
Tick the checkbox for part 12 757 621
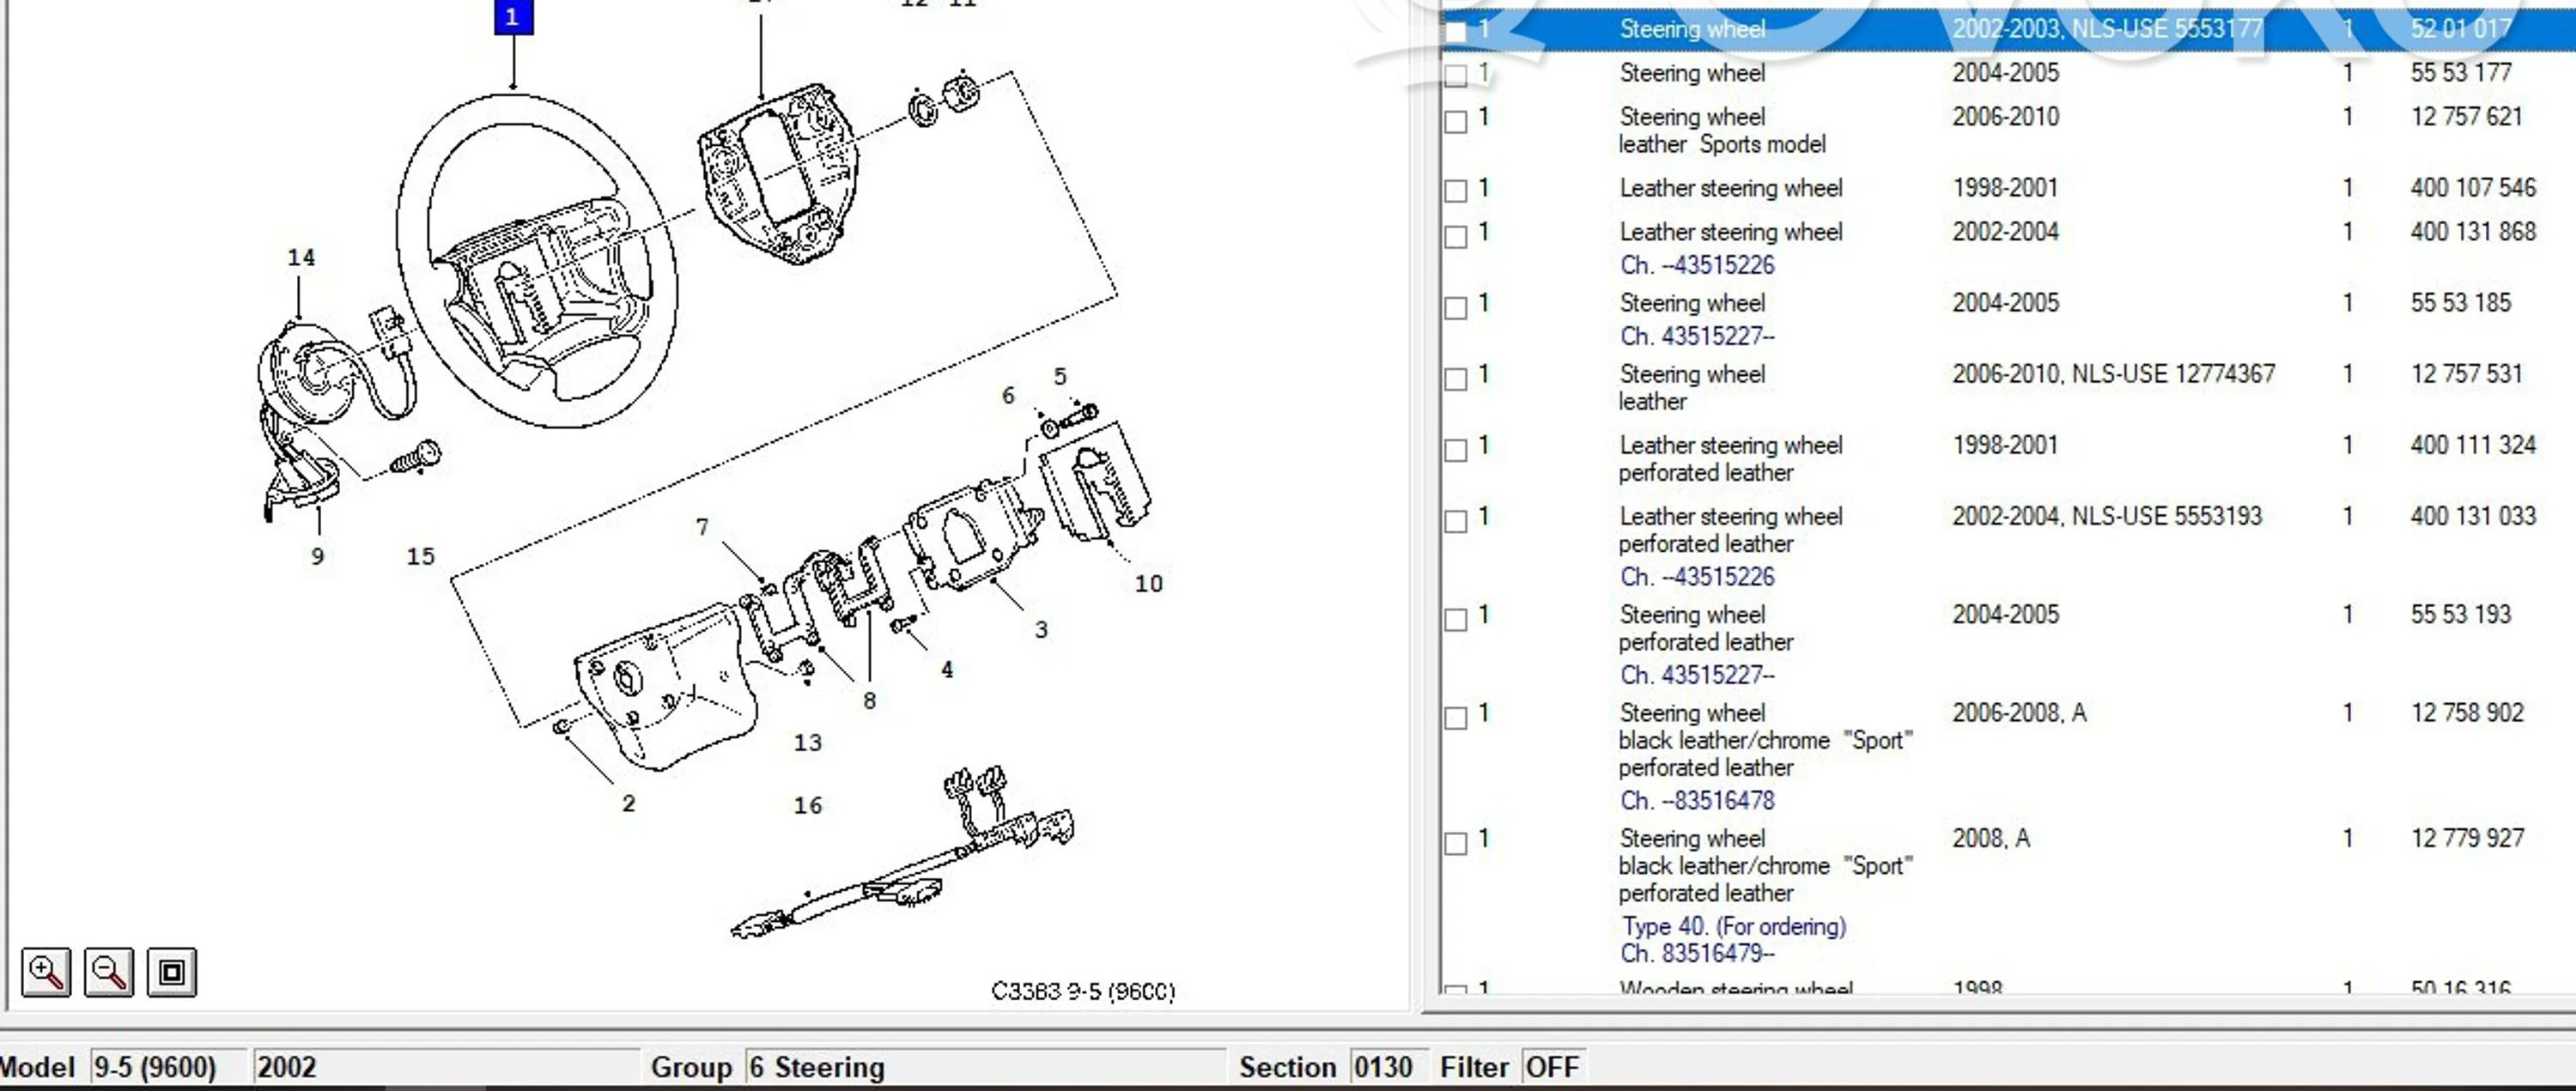point(1456,122)
